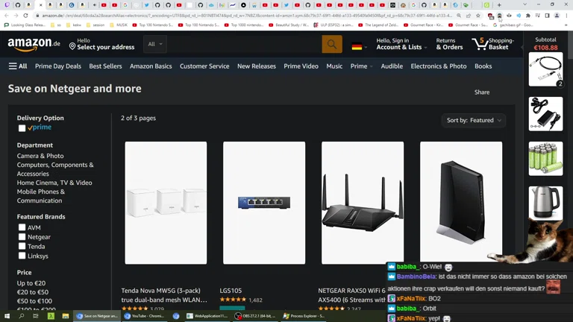Click the taskbar search magnifier
573x322 pixels.
tap(21, 316)
